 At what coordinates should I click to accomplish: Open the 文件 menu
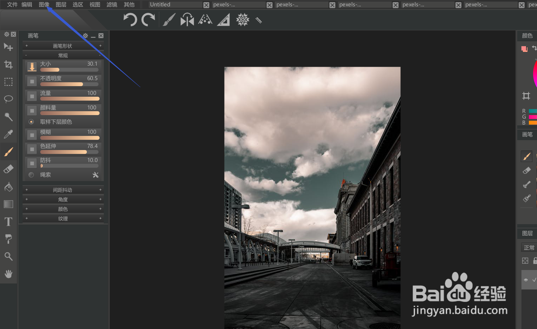[x=12, y=5]
